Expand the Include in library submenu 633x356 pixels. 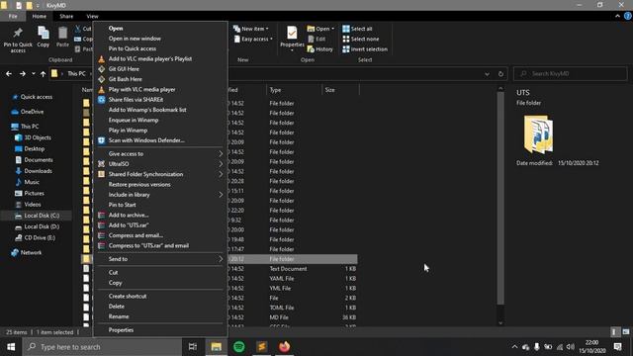(x=160, y=195)
